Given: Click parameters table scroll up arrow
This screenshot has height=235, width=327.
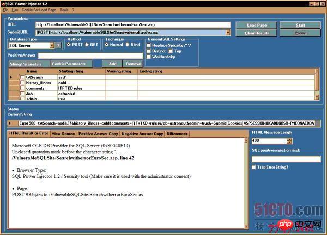Looking at the screenshot, I should (317, 71).
